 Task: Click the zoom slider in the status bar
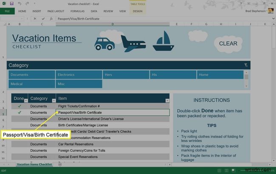[256, 171]
